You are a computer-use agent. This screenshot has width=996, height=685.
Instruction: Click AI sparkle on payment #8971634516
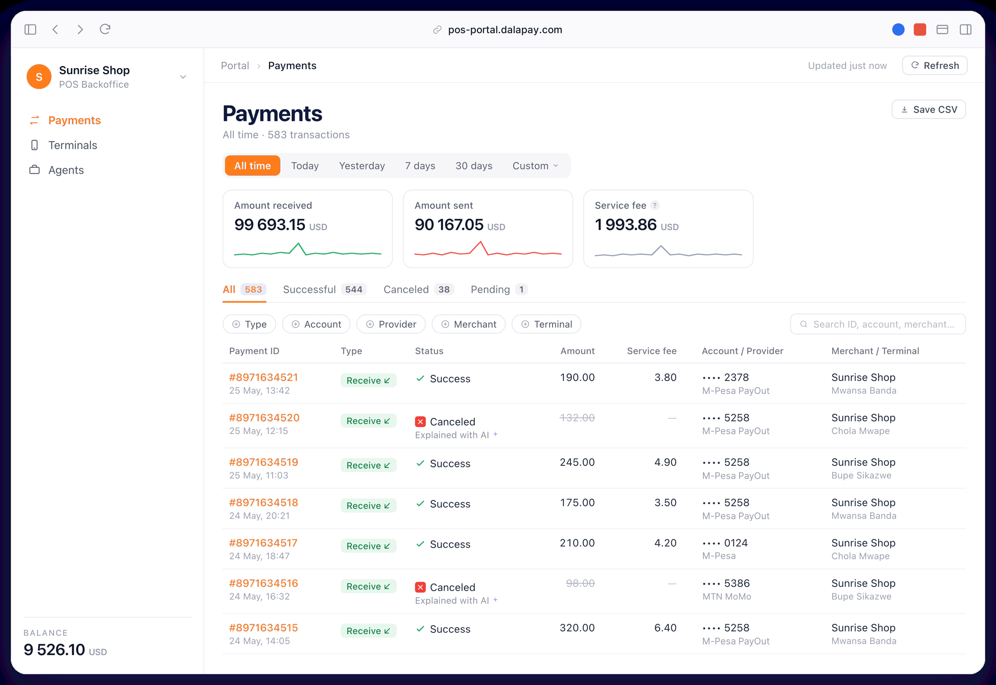tap(495, 600)
